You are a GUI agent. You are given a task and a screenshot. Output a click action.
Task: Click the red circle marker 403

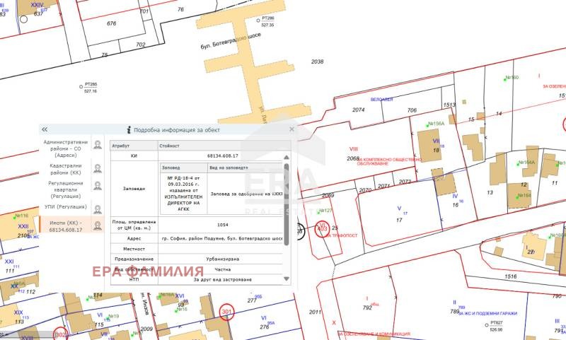click(x=323, y=229)
